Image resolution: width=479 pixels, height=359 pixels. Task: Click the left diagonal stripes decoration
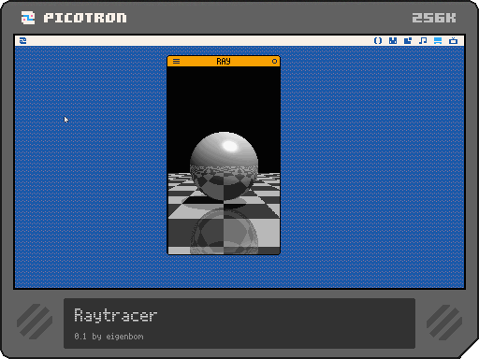[x=35, y=322]
